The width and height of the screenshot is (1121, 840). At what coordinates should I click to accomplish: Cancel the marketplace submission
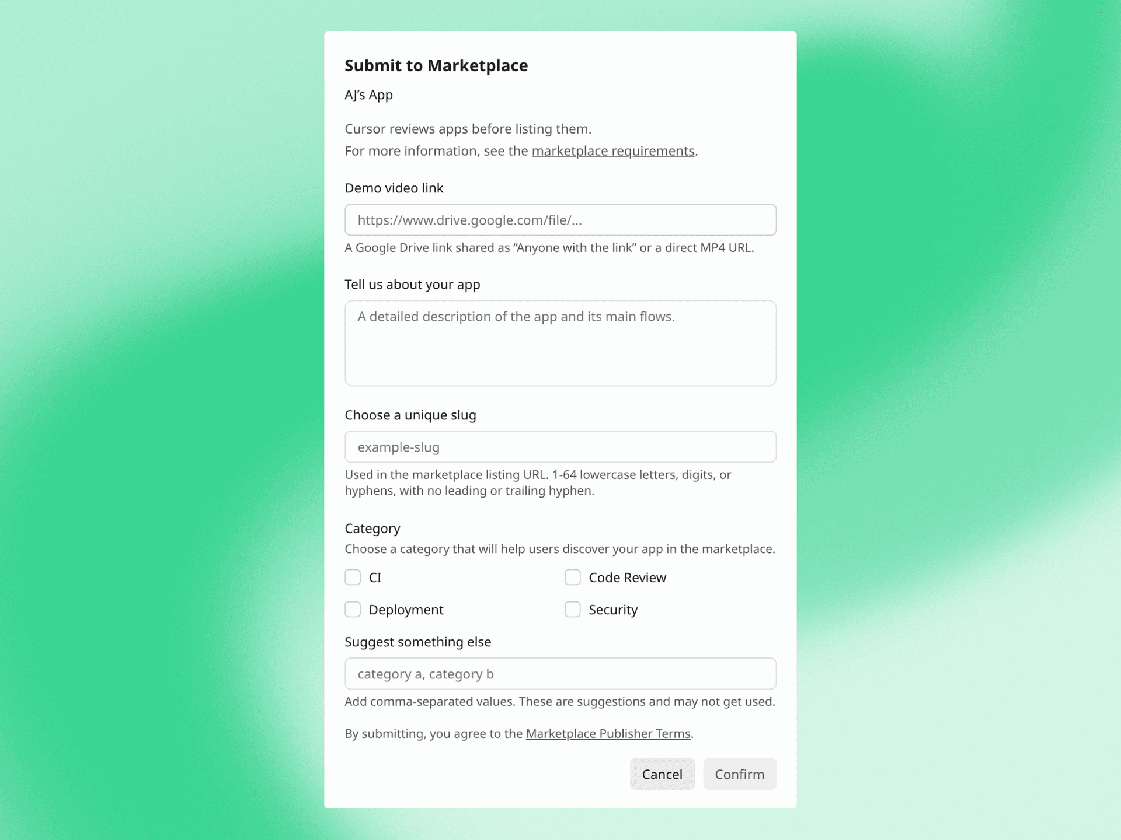click(662, 774)
